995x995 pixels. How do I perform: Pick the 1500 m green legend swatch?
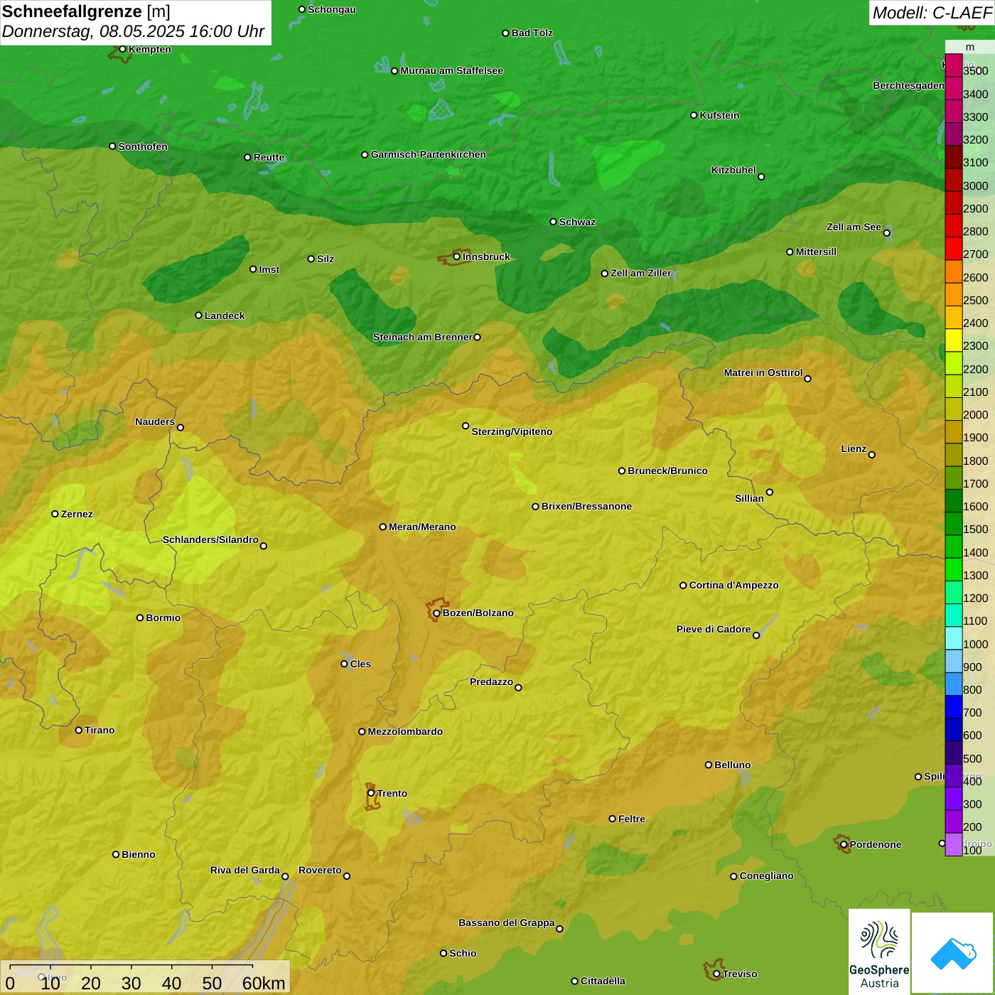(953, 524)
